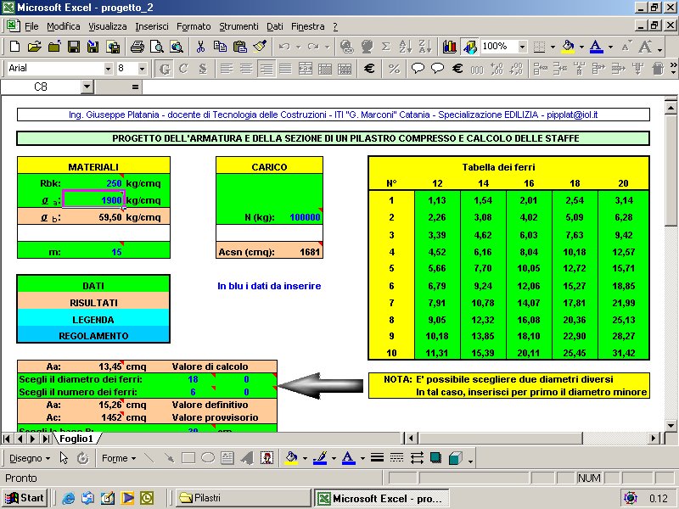This screenshot has height=509, width=679.
Task: Toggle right alignment button
Action: (266, 69)
